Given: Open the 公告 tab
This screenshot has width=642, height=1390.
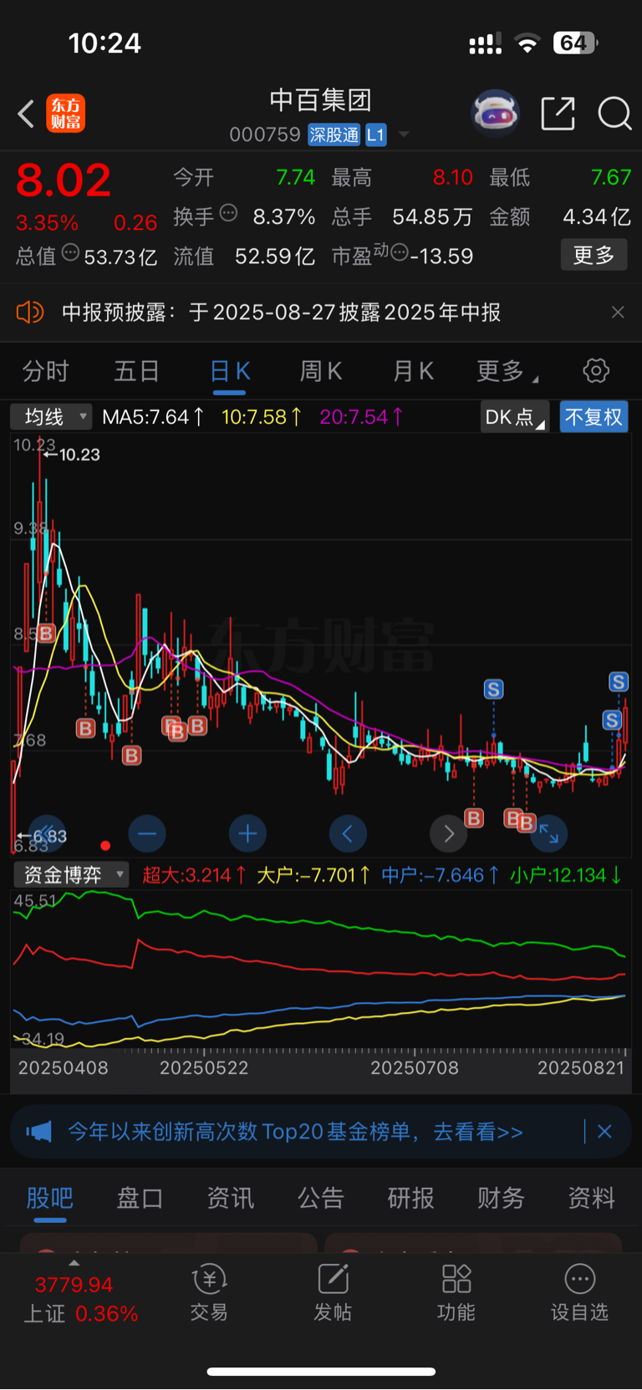Looking at the screenshot, I should (x=320, y=1198).
